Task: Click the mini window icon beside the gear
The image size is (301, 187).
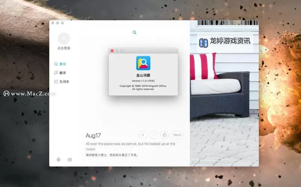Action: click(x=70, y=160)
